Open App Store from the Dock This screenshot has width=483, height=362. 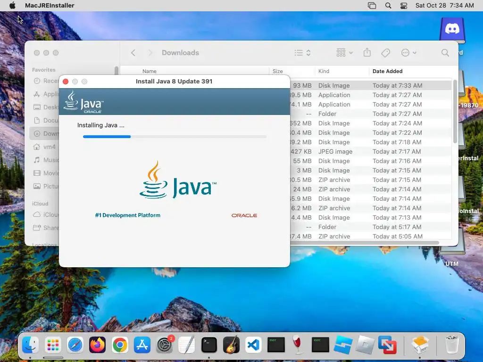click(142, 345)
